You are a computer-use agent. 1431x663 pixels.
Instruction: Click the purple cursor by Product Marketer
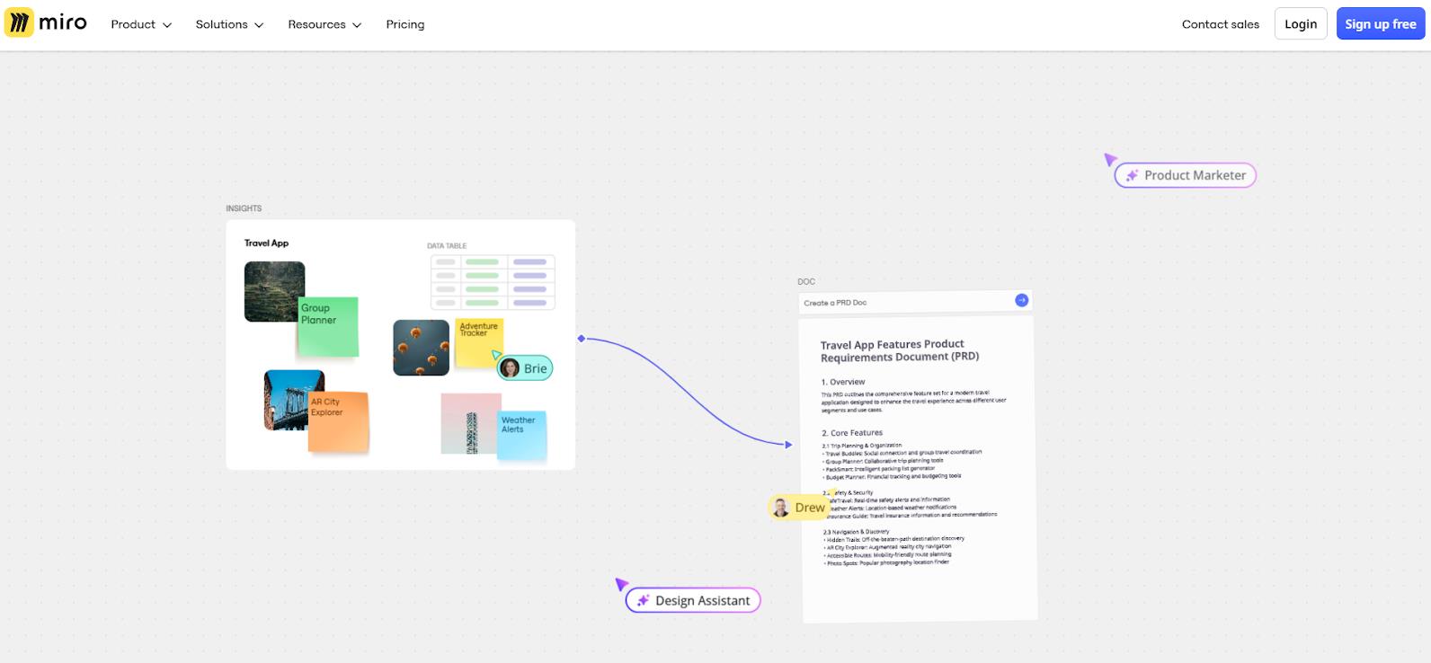click(1110, 159)
